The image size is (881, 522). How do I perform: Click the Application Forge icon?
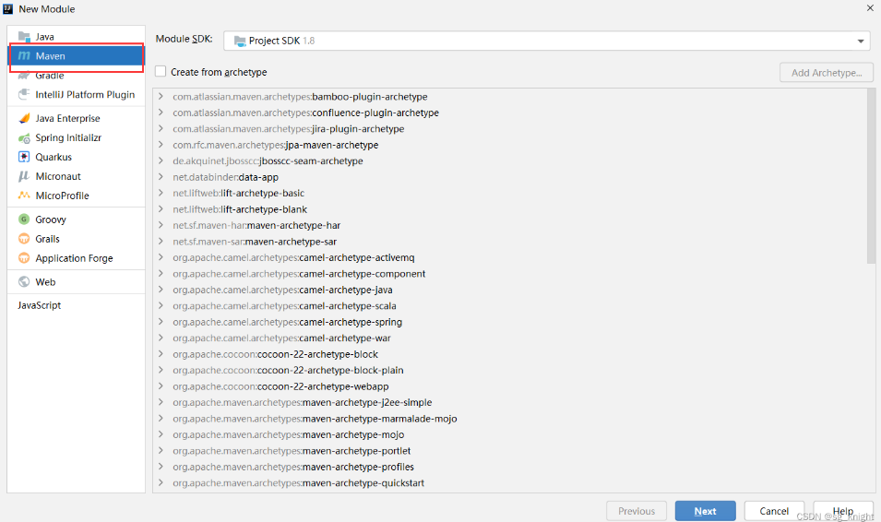click(x=24, y=258)
